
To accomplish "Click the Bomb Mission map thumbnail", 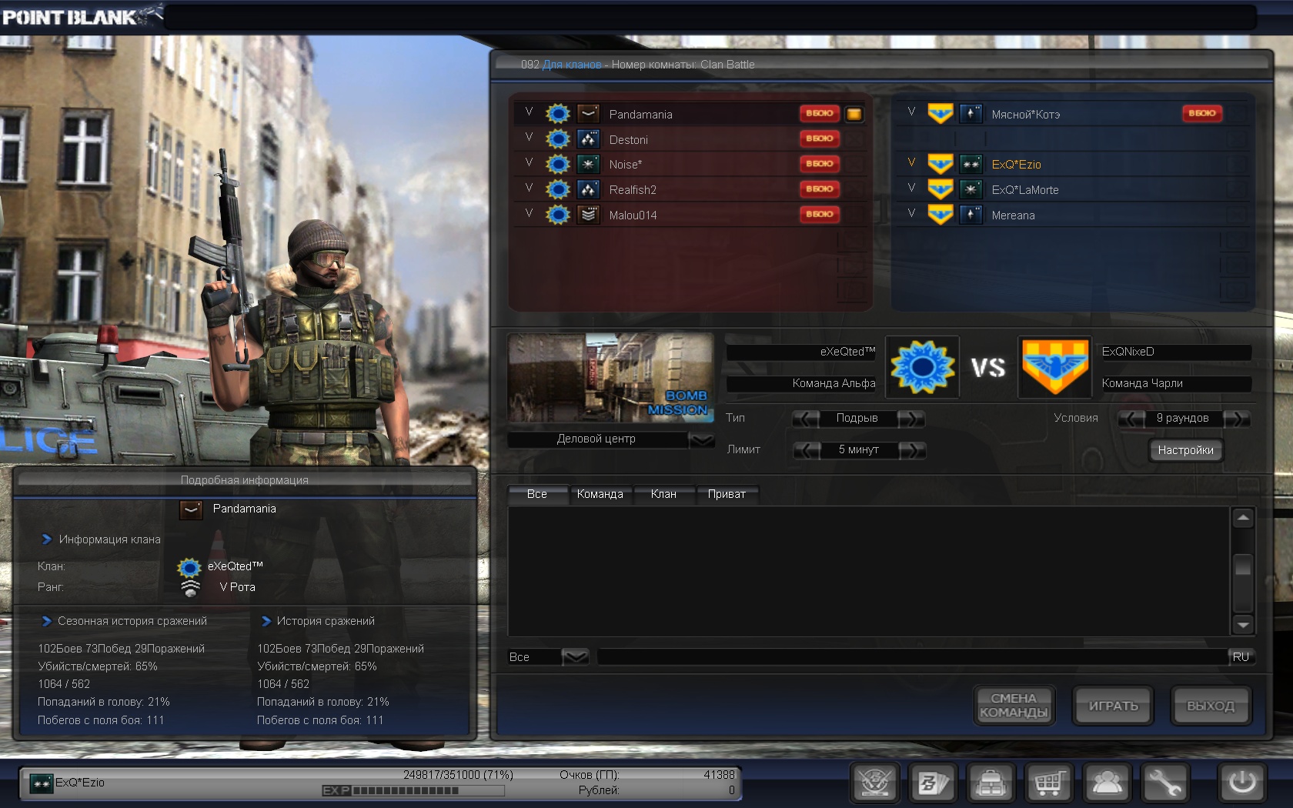I will point(610,378).
